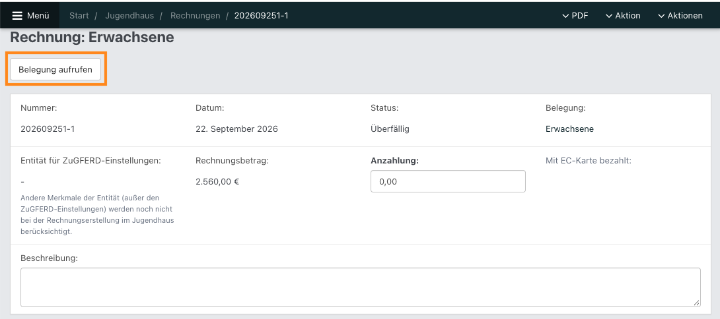Viewport: 720px width, 319px height.
Task: Click the Mit EC-Karte bezahlt label
Action: click(589, 161)
